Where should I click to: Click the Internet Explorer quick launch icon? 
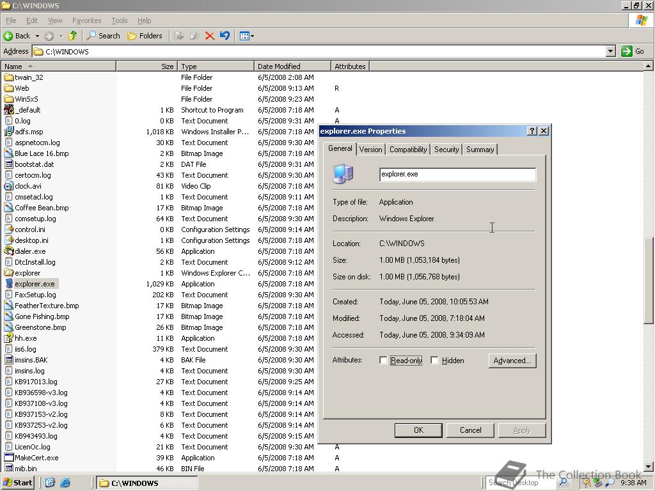tap(65, 483)
